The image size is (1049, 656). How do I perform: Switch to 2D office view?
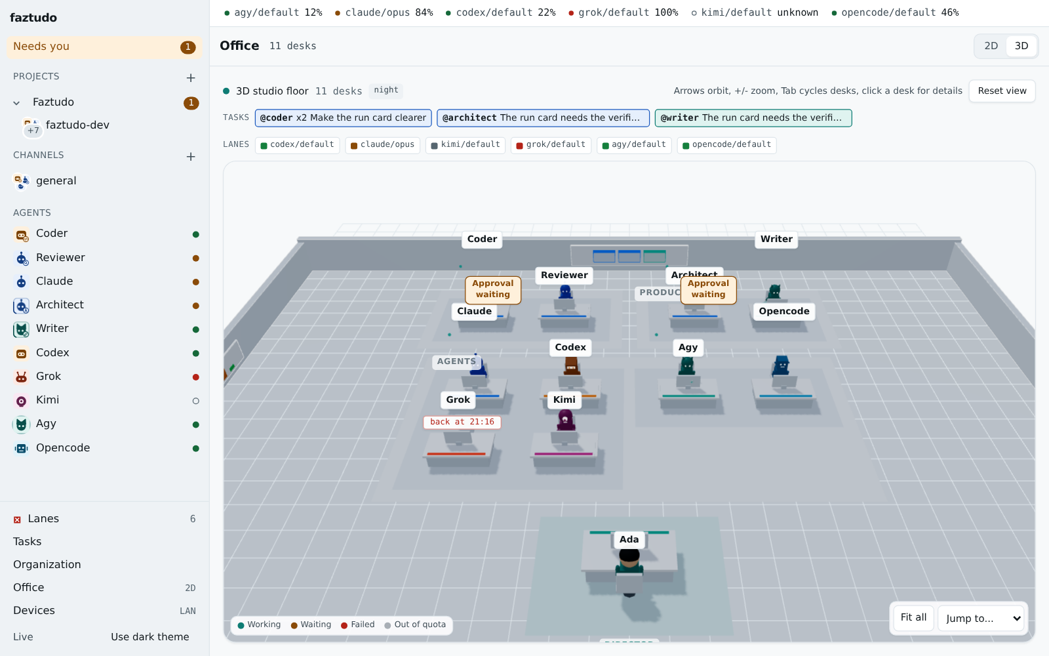[x=991, y=46]
